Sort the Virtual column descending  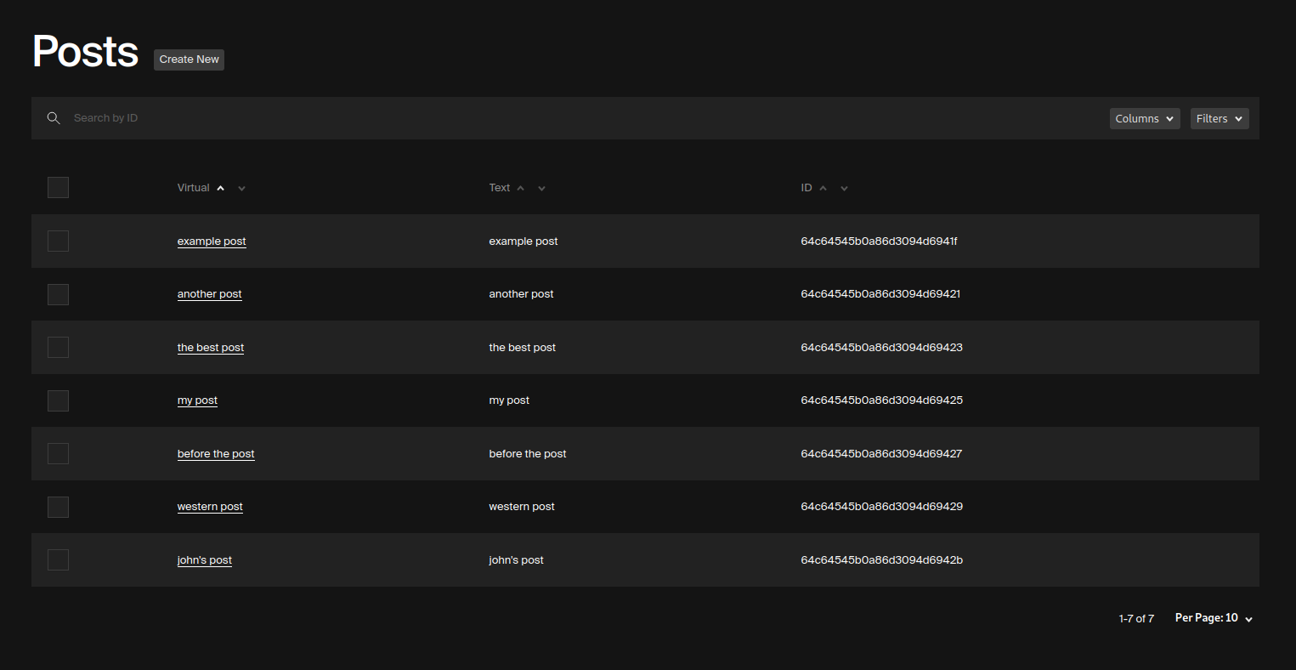pos(241,188)
